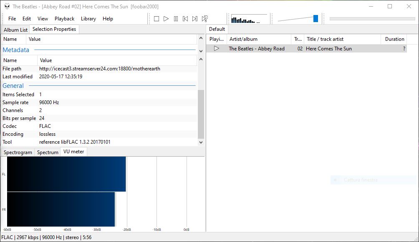Click the outer properties scroll down arrow
Image resolution: width=419 pixels, height=242 pixels.
click(201, 51)
